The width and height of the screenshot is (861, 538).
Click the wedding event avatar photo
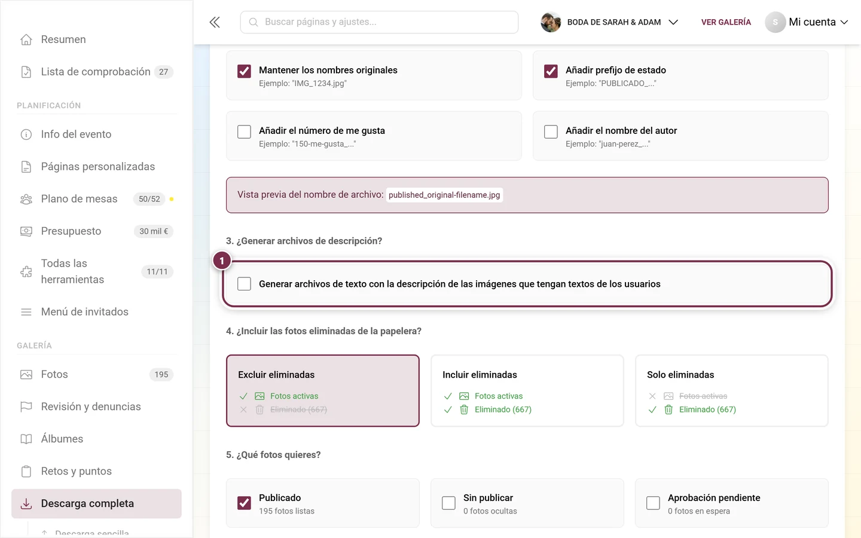pyautogui.click(x=551, y=22)
